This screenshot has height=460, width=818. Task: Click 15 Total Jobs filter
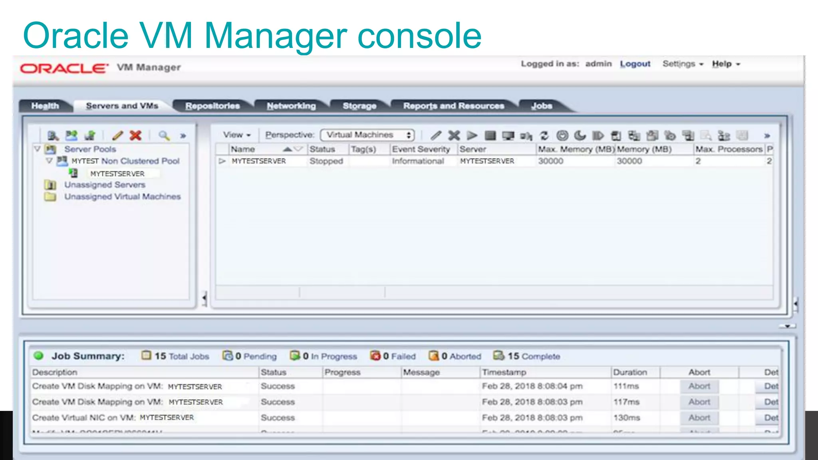click(175, 356)
